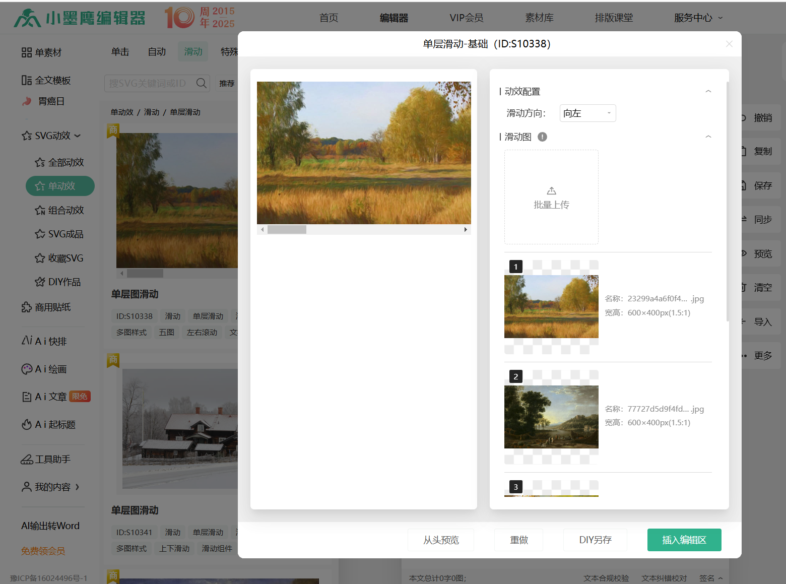Go to VIP会员 page
Viewport: 786px width, 584px height.
click(466, 18)
